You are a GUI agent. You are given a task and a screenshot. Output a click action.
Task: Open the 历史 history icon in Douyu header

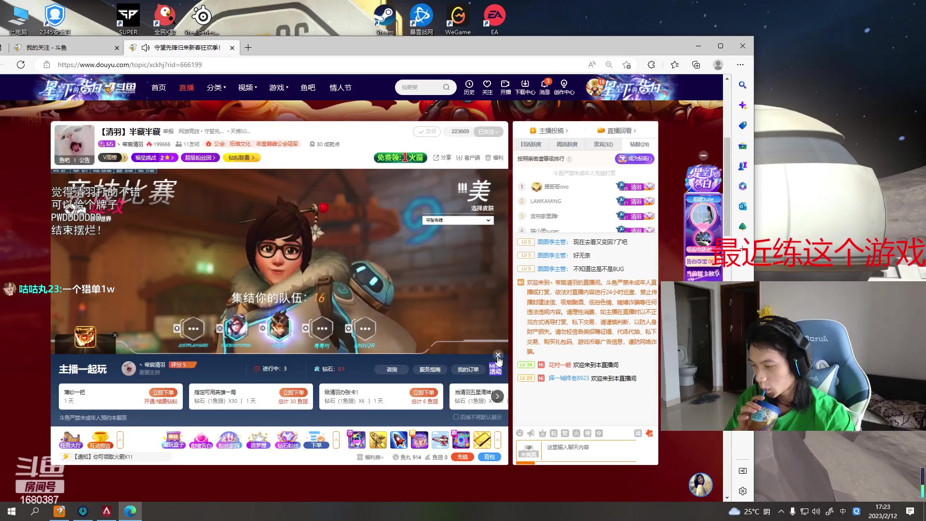pyautogui.click(x=469, y=87)
